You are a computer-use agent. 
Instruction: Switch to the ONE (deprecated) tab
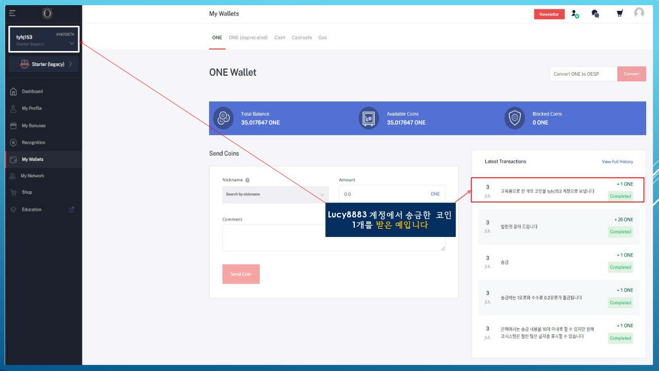(x=248, y=38)
